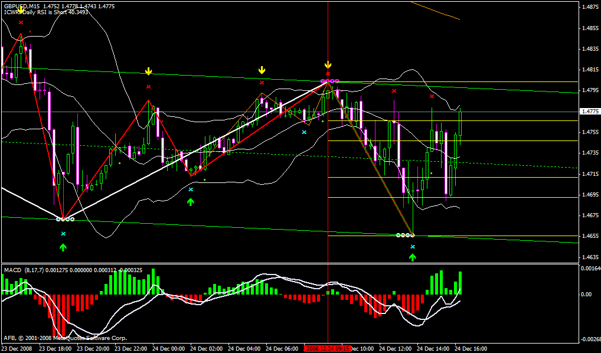The width and height of the screenshot is (601, 353).
Task: Click the red x under the top-left yellow arrow
Action: coord(21,22)
